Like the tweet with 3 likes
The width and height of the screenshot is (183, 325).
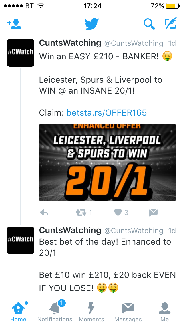click(118, 213)
